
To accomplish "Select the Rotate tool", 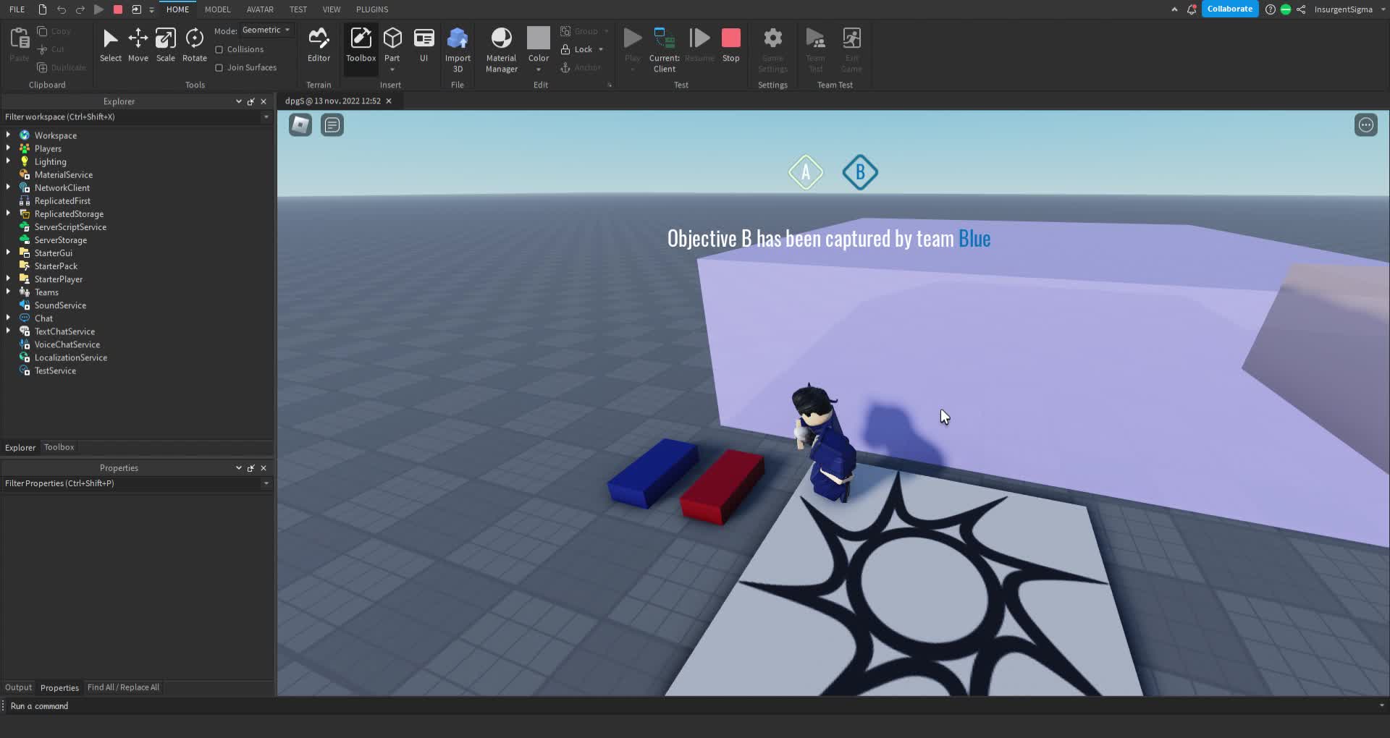I will [193, 43].
